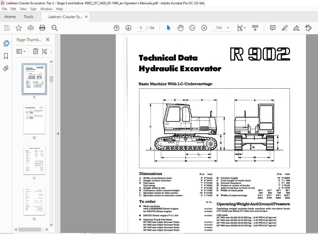Select the Highlight text pen tool
This screenshot has height=234, width=318.
tap(284, 28)
